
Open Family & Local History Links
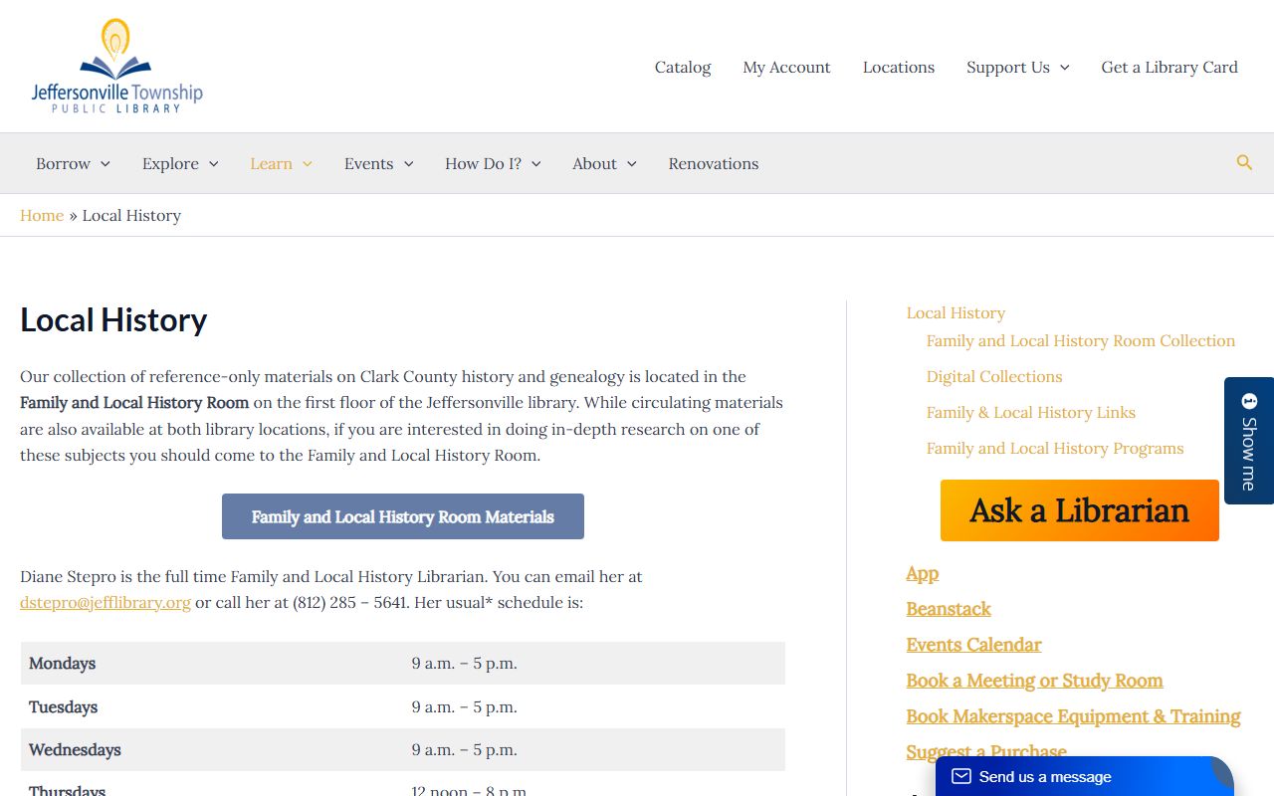pyautogui.click(x=1031, y=412)
